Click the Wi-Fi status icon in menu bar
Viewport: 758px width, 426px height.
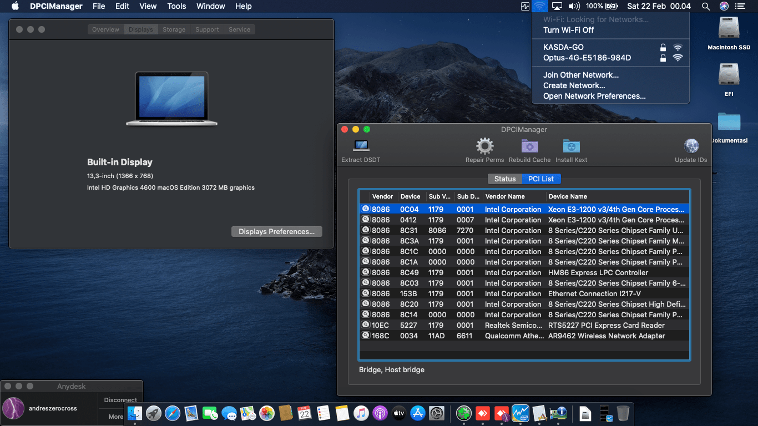coord(539,6)
